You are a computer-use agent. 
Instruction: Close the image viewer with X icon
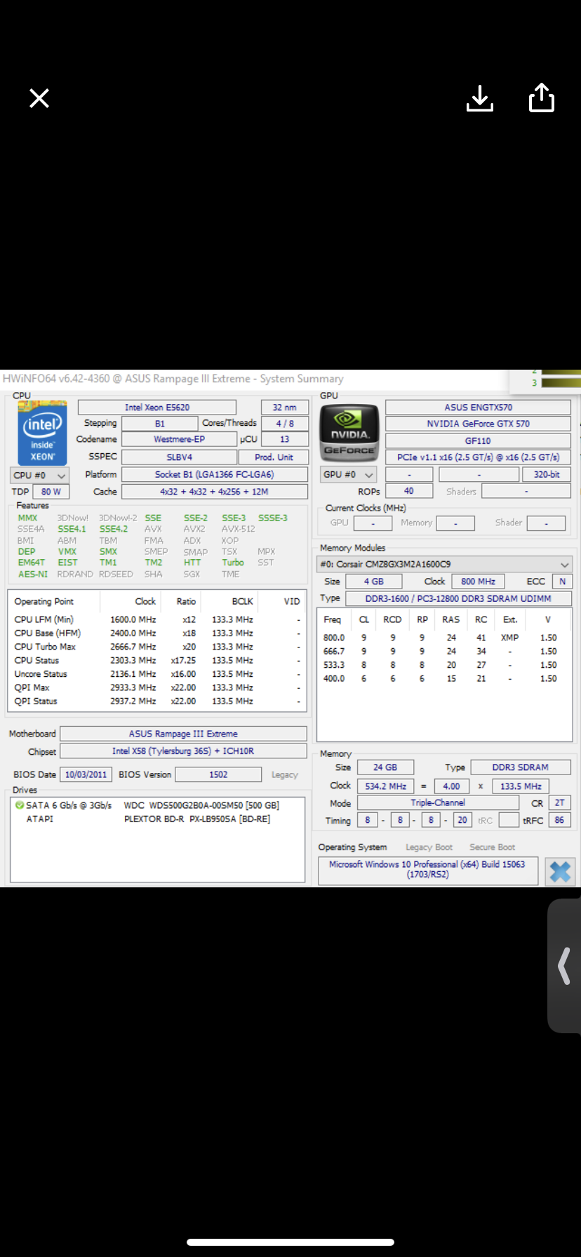39,98
